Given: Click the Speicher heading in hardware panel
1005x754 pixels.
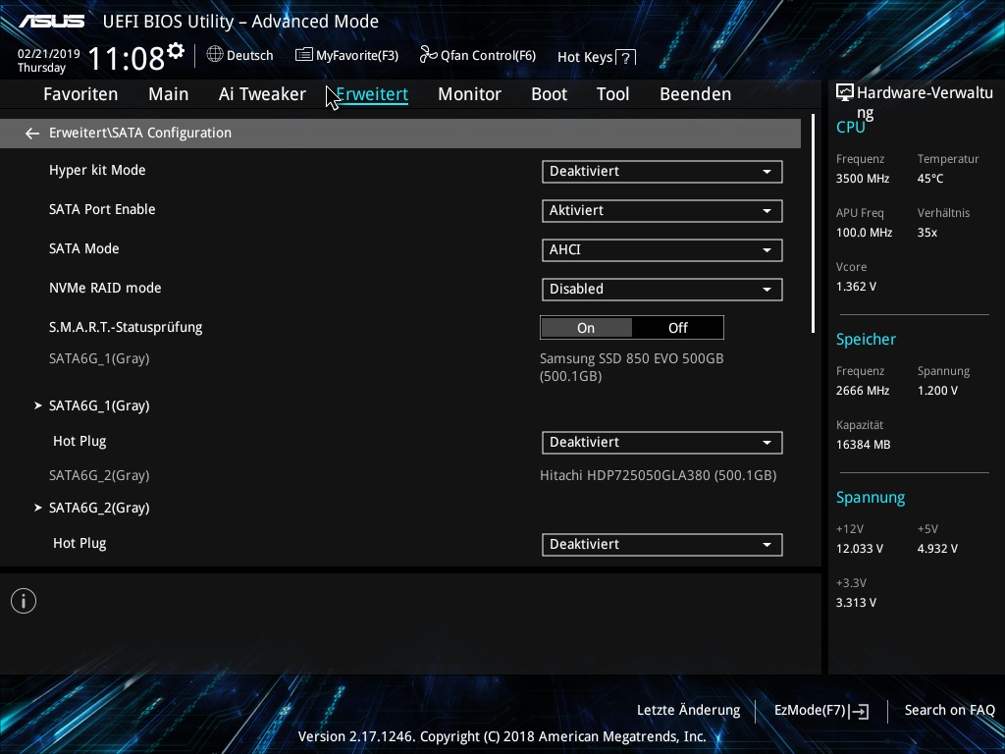Looking at the screenshot, I should pyautogui.click(x=866, y=340).
